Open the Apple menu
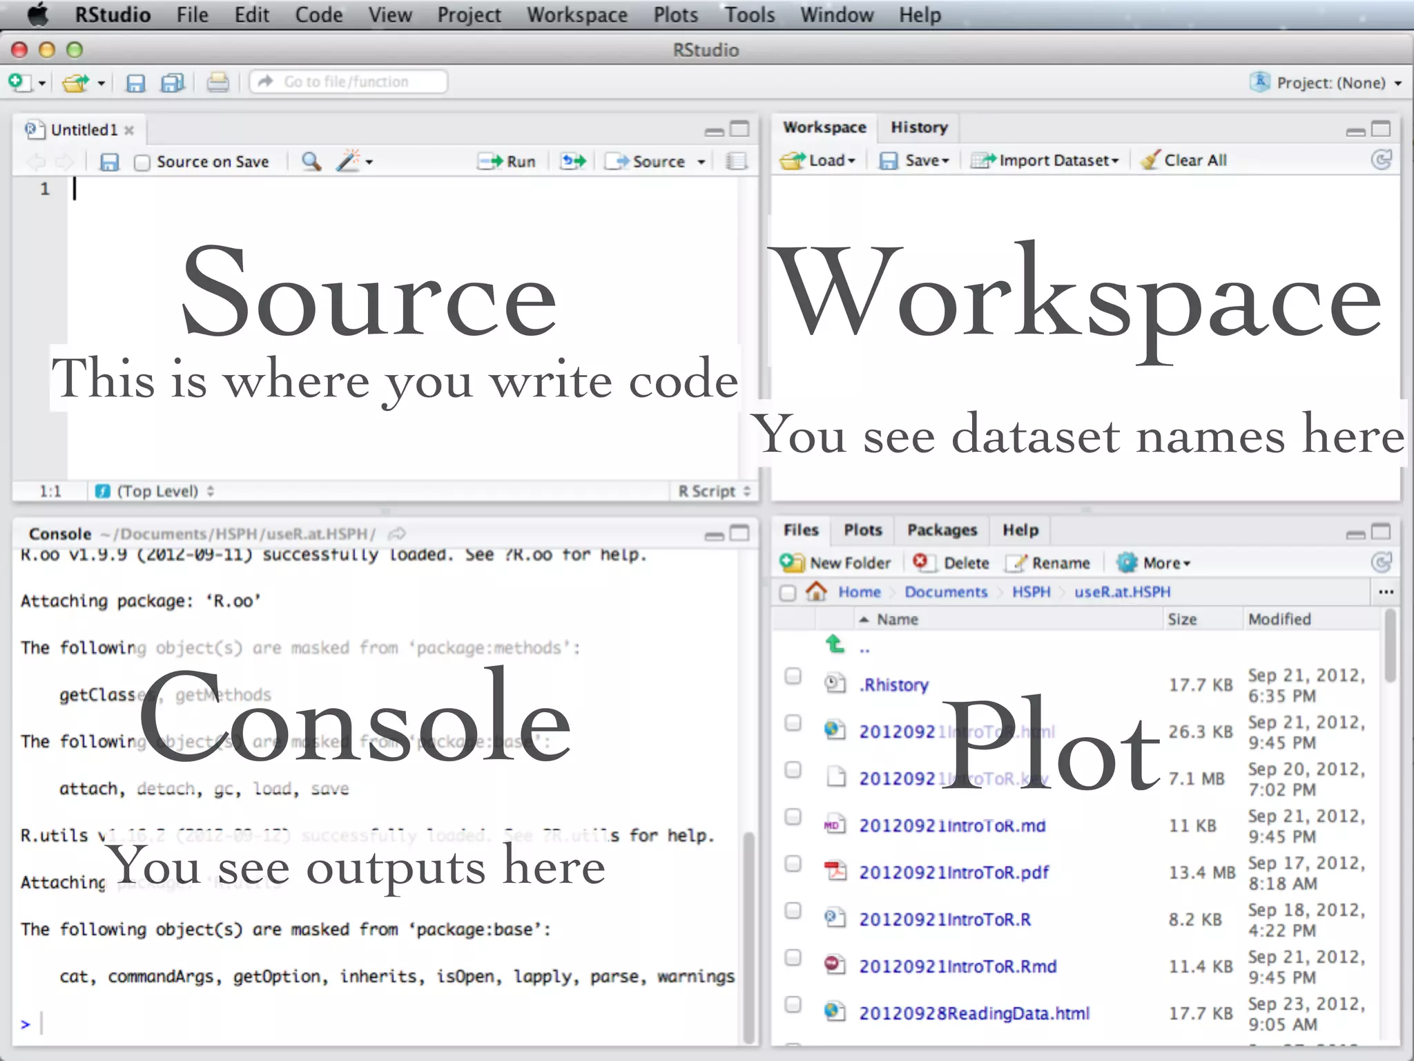This screenshot has height=1061, width=1414. tap(38, 15)
